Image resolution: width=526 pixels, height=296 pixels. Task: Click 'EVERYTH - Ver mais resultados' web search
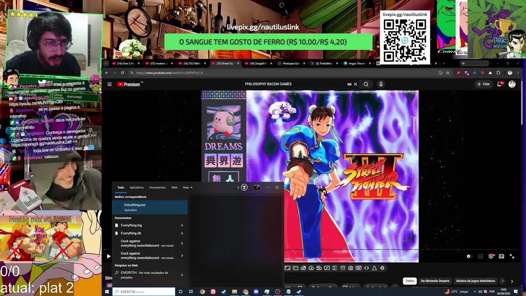144,275
